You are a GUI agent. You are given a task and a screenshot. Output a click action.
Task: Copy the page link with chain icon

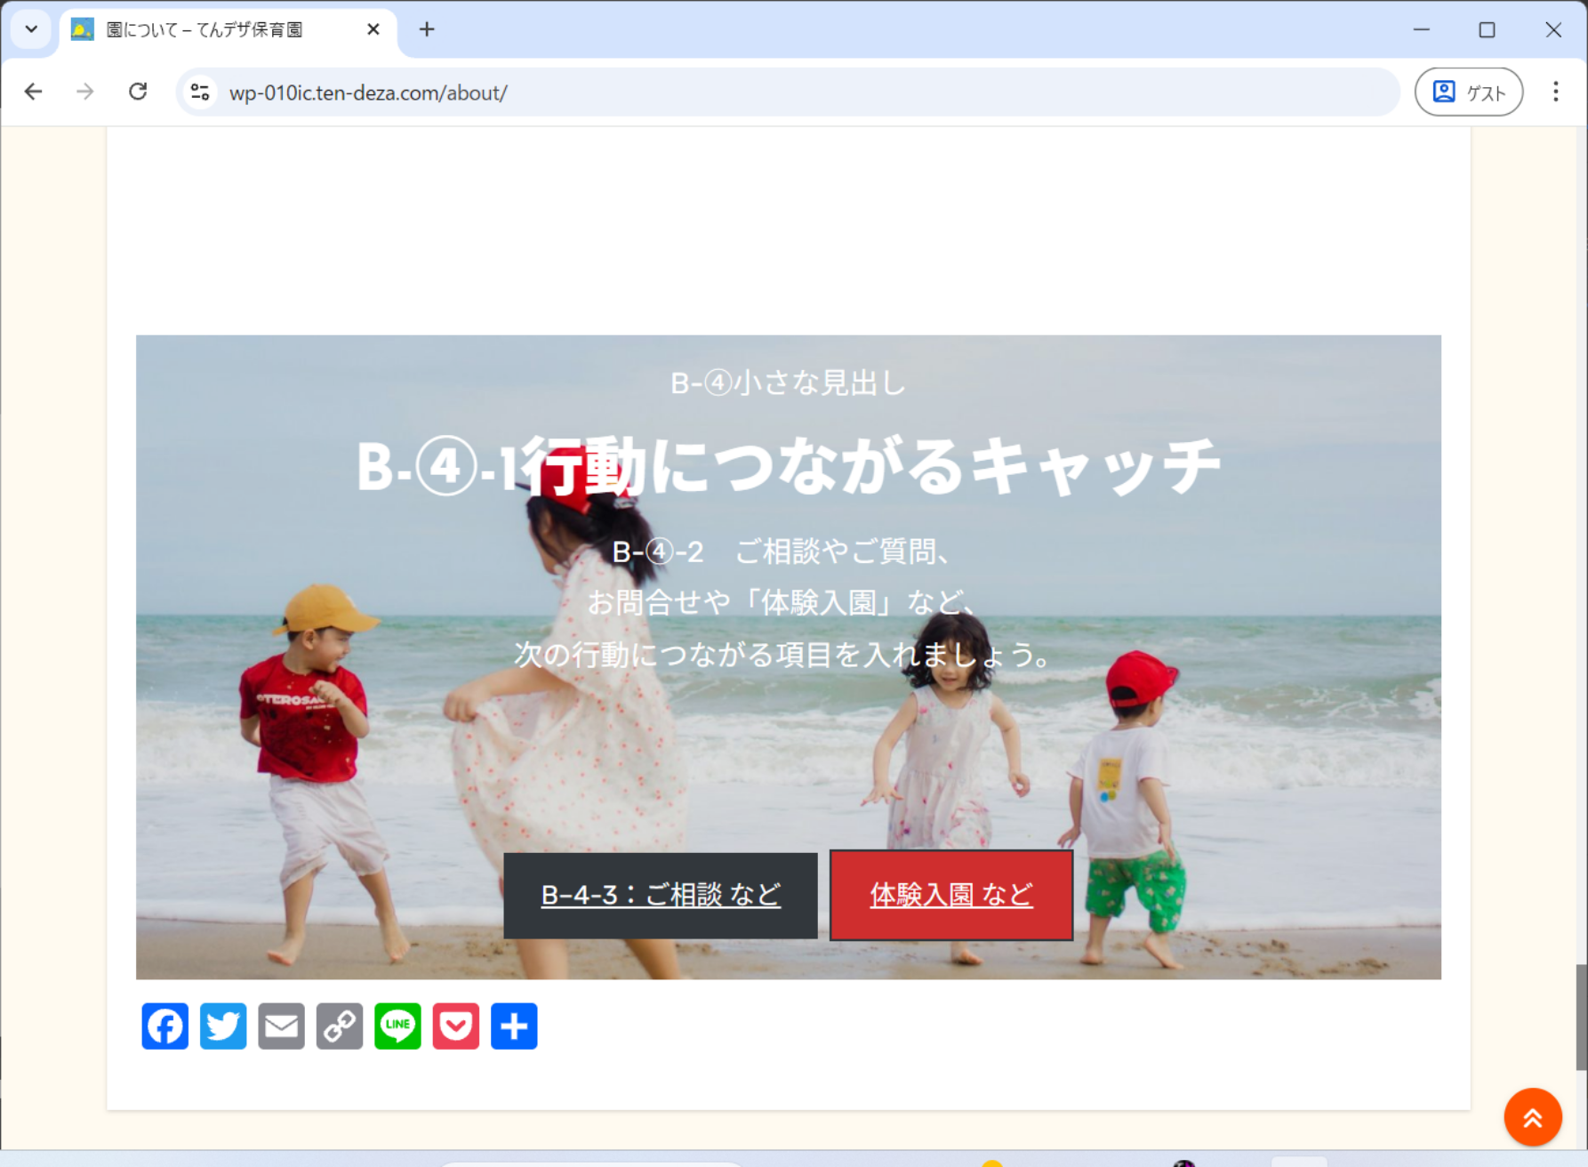click(x=340, y=1026)
